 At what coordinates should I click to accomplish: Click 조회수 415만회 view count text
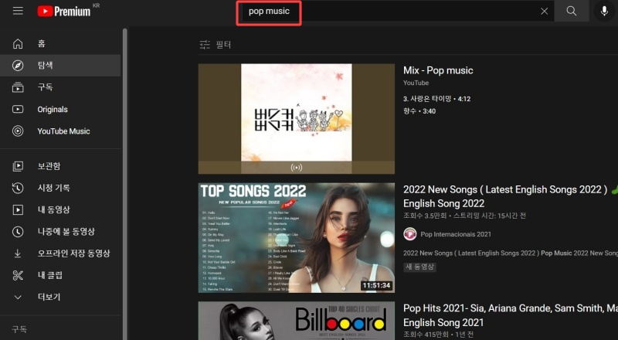point(426,335)
